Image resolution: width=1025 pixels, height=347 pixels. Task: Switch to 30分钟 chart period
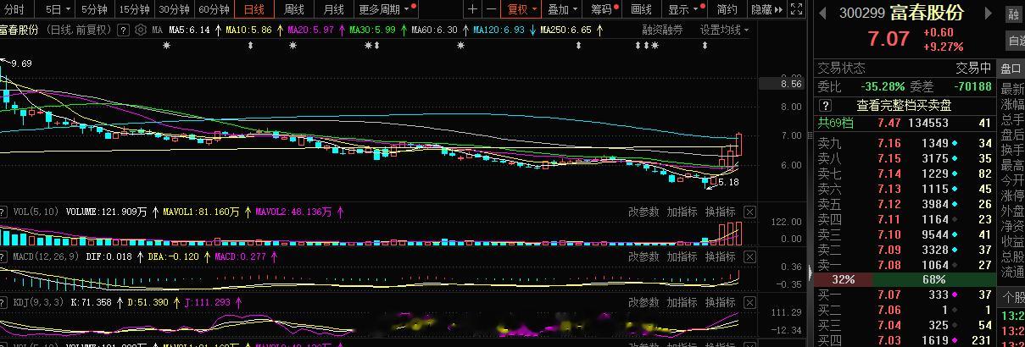point(174,9)
